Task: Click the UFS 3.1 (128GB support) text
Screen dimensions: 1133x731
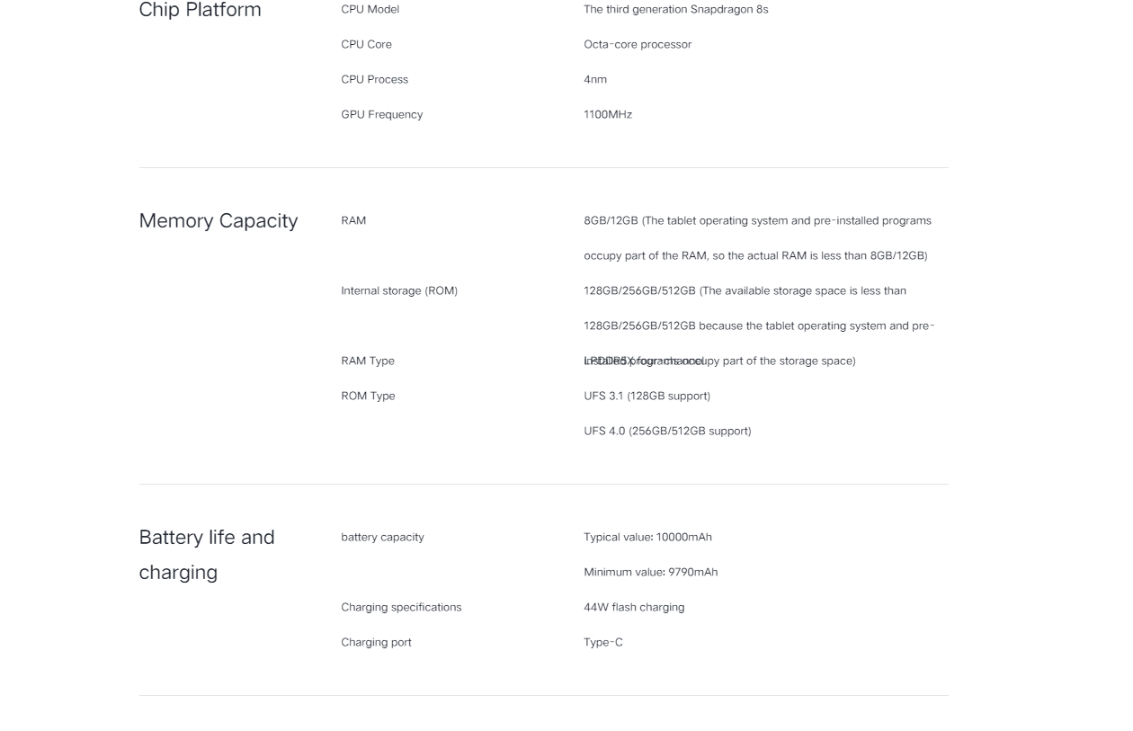Action: point(647,396)
